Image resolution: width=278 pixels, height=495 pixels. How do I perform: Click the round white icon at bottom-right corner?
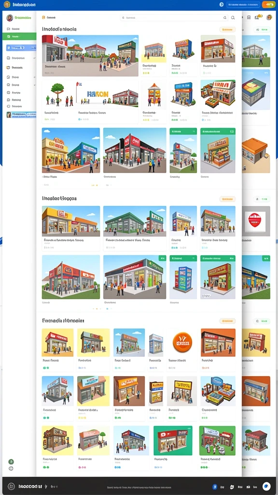coord(266,486)
